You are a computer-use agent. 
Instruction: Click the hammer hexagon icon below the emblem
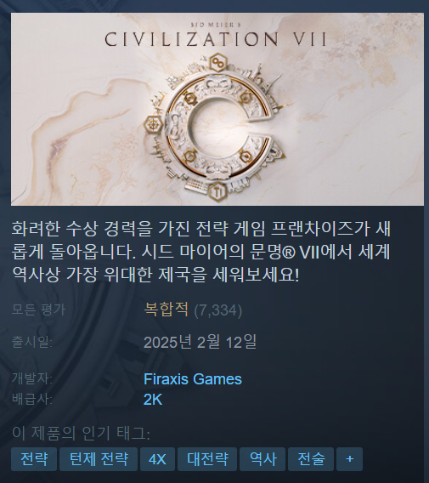point(218,192)
